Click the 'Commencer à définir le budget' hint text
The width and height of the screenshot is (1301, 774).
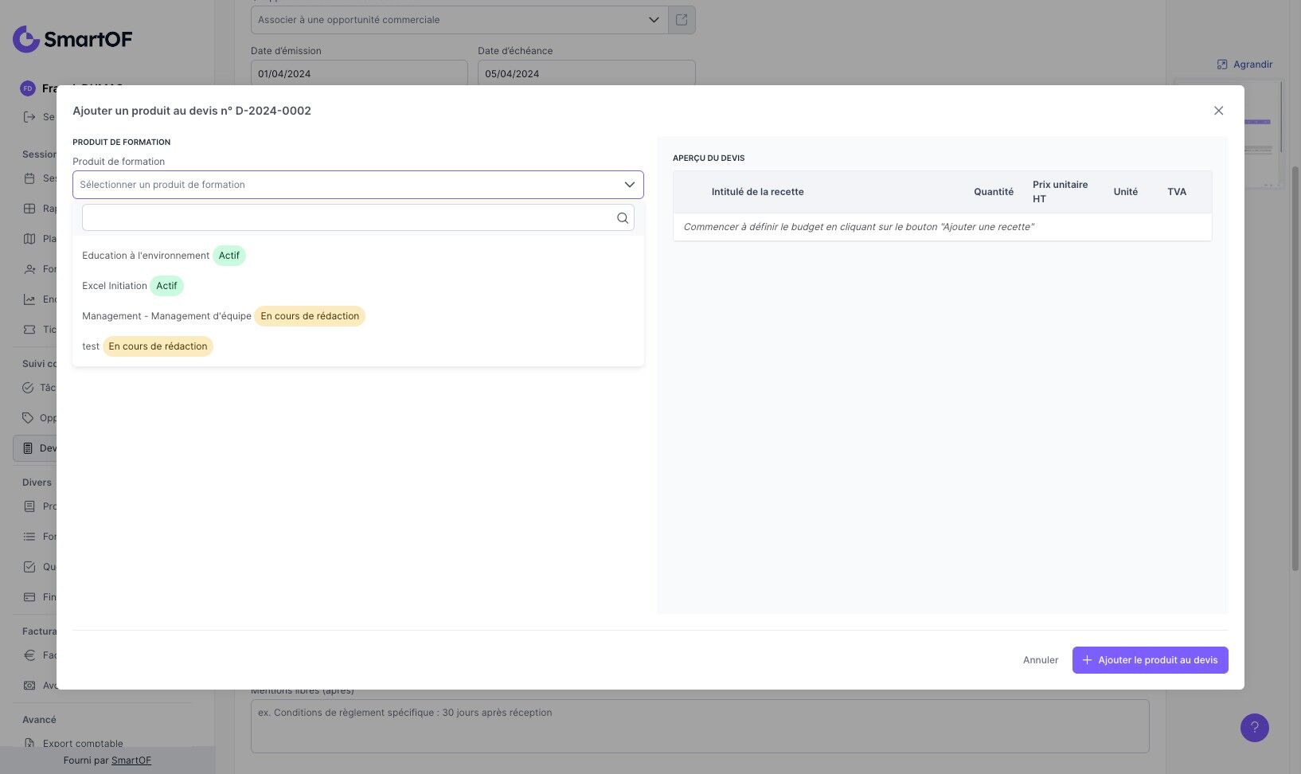(x=858, y=227)
